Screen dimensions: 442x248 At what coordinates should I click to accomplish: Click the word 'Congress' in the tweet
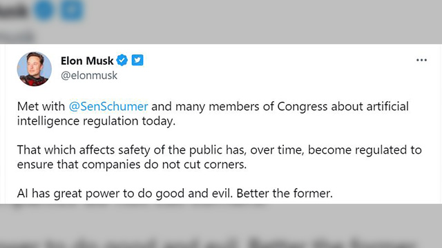point(302,107)
